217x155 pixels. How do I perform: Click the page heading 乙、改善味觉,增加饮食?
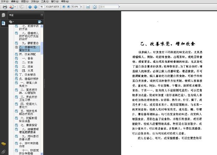point(168,44)
